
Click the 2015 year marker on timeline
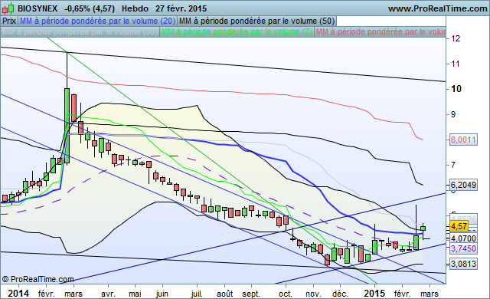tap(374, 294)
